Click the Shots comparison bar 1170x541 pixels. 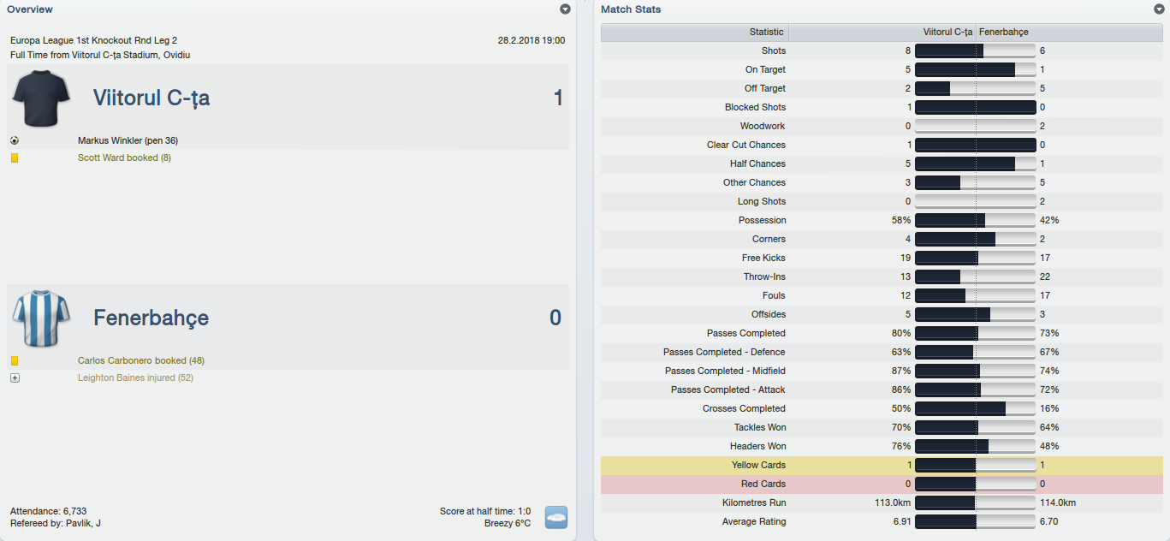point(975,51)
